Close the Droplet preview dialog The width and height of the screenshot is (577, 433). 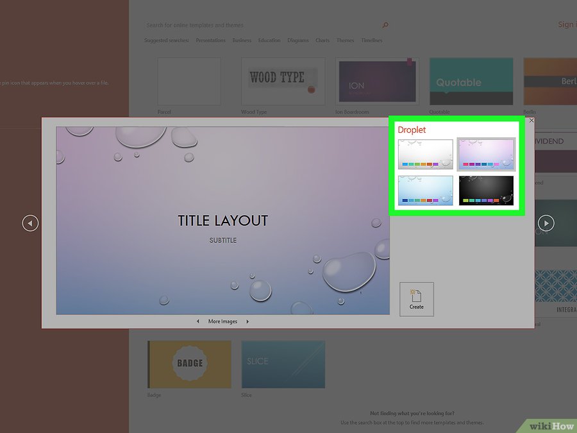pyautogui.click(x=531, y=120)
